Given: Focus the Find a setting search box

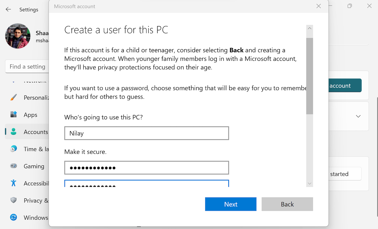Looking at the screenshot, I should coord(27,66).
